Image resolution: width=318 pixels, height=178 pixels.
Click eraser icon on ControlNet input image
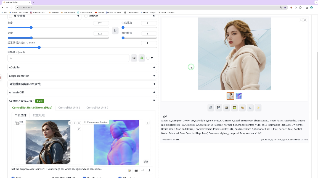pos(75,123)
